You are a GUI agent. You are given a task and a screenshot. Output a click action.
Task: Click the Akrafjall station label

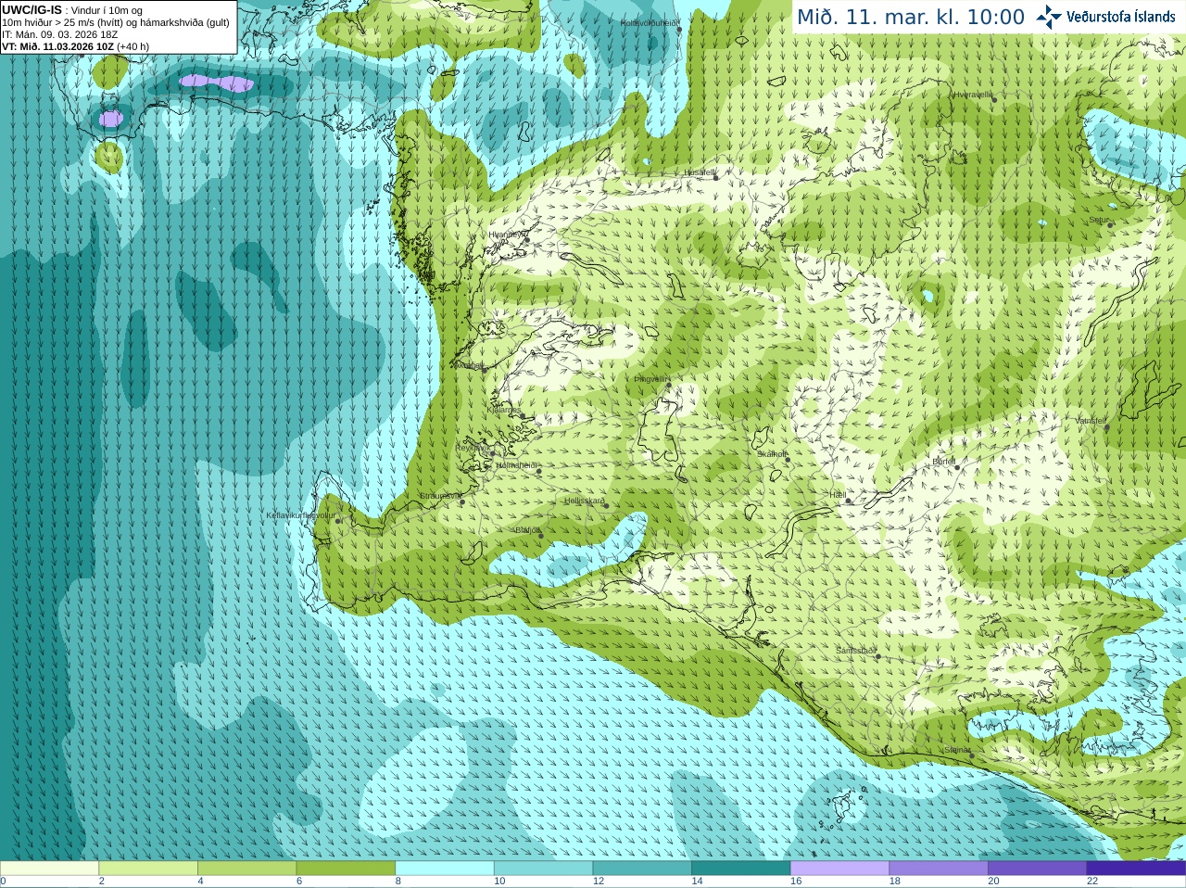click(469, 366)
